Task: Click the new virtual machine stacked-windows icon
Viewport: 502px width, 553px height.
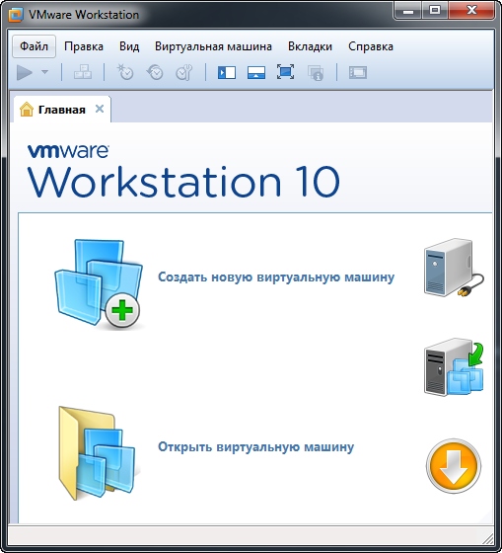Action: click(99, 283)
